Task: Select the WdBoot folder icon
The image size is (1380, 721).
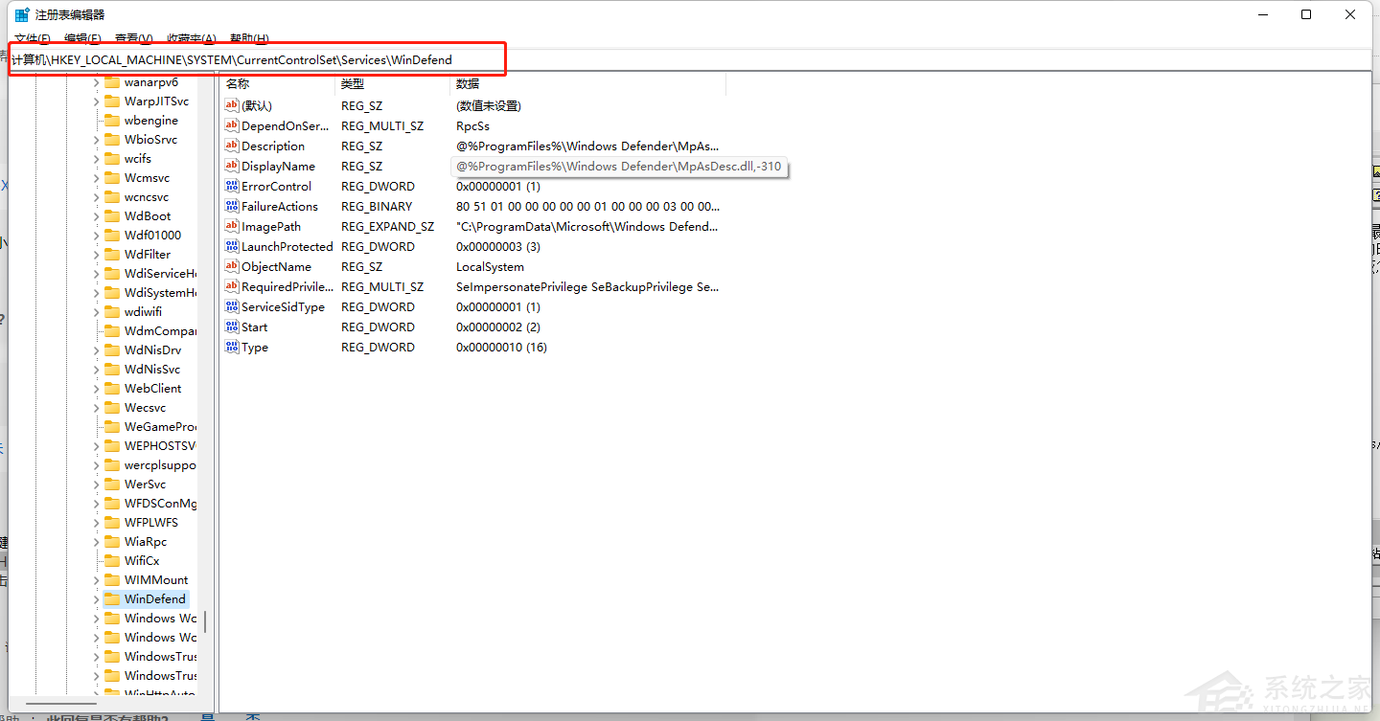Action: [x=112, y=216]
